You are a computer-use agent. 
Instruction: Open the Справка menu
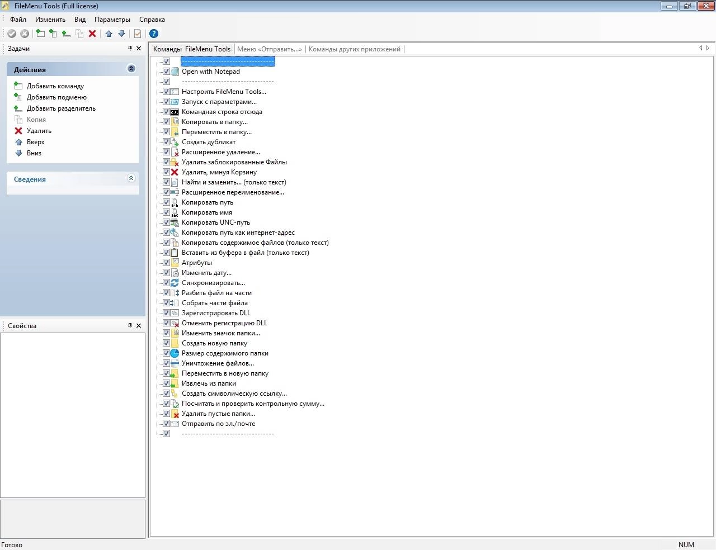click(x=152, y=19)
